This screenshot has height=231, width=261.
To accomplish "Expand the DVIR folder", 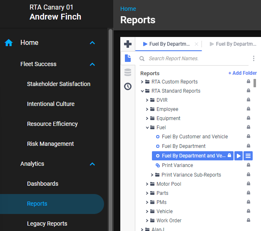I will coord(147,100).
